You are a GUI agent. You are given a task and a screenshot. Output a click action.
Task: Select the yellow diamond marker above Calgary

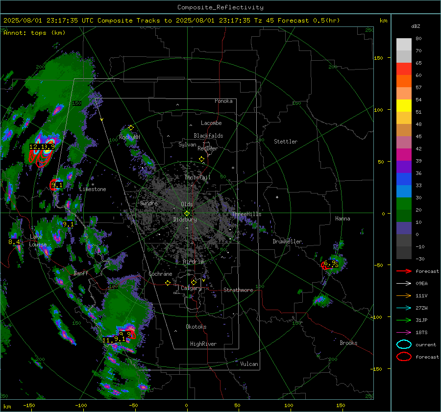[x=194, y=282]
